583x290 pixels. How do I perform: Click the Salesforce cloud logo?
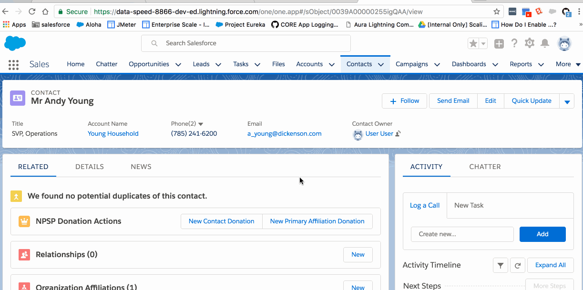pyautogui.click(x=15, y=43)
